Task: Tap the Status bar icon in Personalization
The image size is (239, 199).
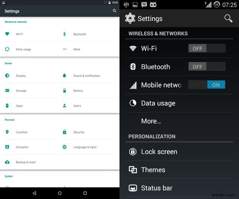Action: (133, 188)
